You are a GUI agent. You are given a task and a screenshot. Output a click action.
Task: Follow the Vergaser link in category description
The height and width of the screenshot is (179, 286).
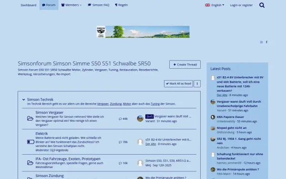click(x=102, y=104)
